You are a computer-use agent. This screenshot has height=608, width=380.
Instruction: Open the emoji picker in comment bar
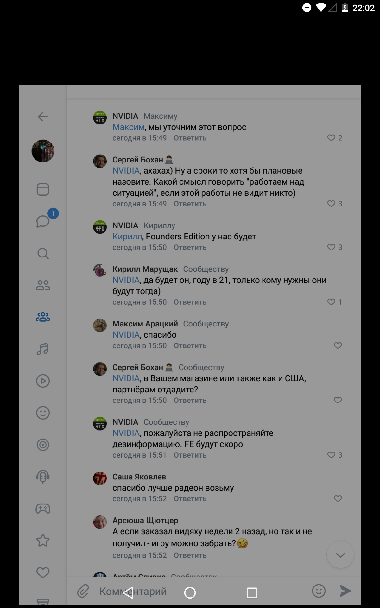(319, 591)
